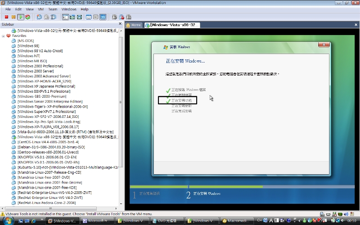
Task: Take a snapshot using the toolbar icon
Action: (39, 17)
